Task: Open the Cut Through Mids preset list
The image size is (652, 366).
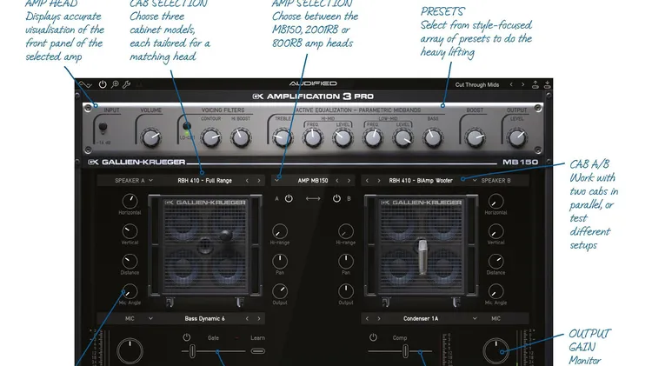Action: [477, 85]
